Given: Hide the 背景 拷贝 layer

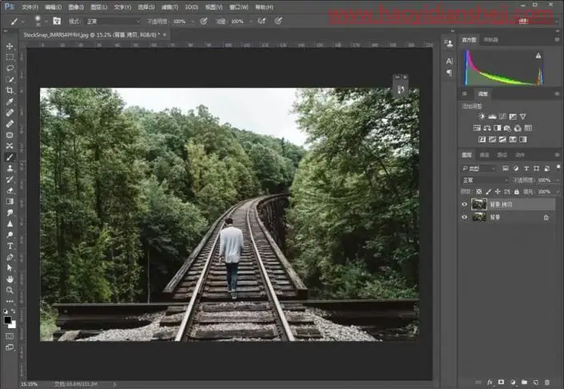Looking at the screenshot, I should point(464,204).
